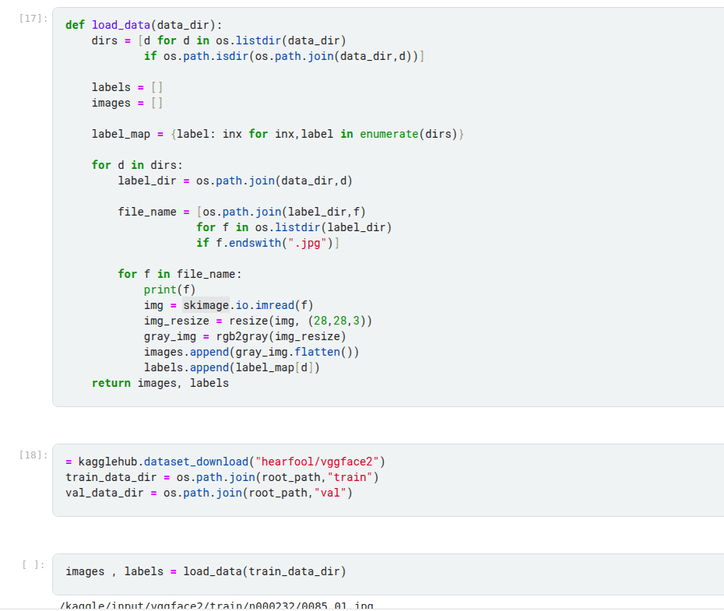724x611 pixels.
Task: Click the 'label_dir = os.path.join(data_dir,d)' line
Action: click(x=235, y=181)
